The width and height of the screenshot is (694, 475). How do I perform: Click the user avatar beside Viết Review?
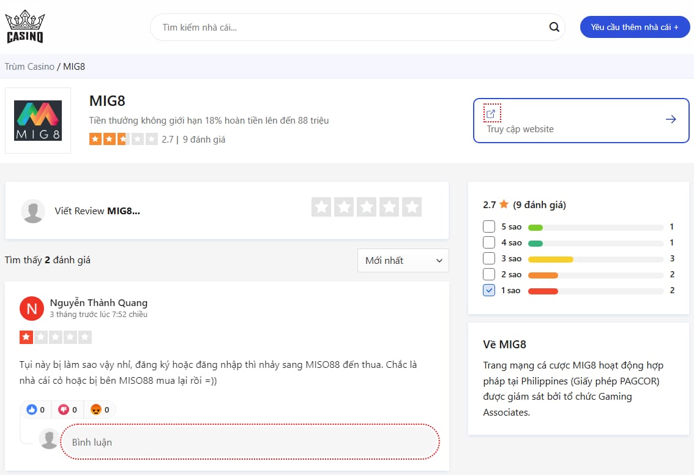(33, 211)
